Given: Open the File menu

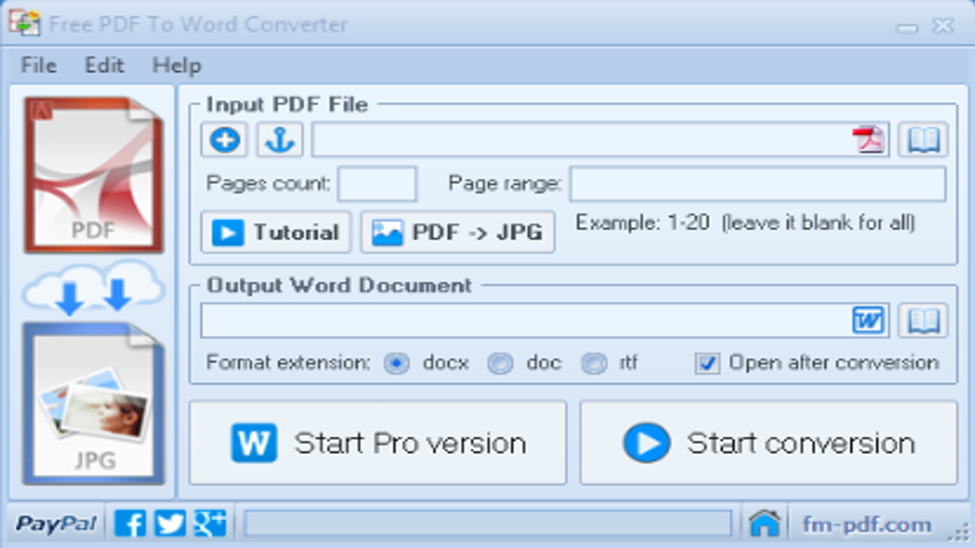Looking at the screenshot, I should 39,65.
